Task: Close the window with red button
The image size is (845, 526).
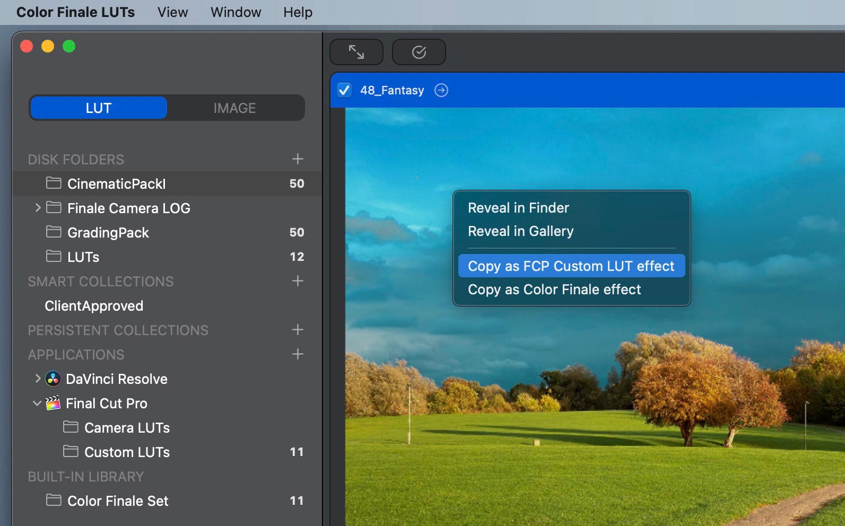Action: [27, 46]
